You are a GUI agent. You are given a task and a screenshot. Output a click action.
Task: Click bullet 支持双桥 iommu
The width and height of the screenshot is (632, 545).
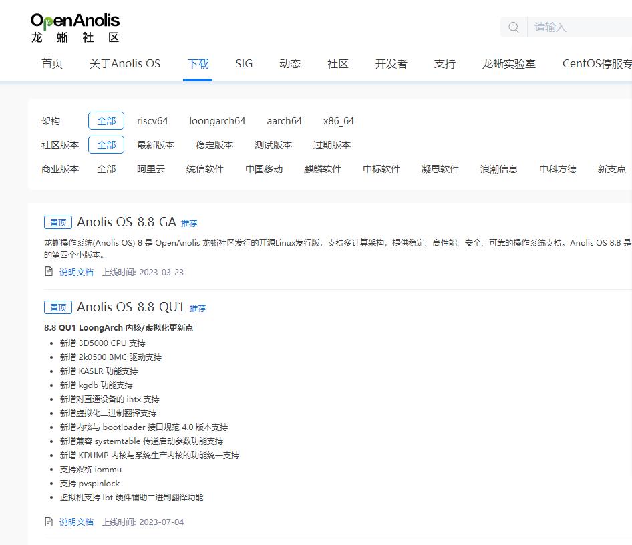click(x=91, y=470)
